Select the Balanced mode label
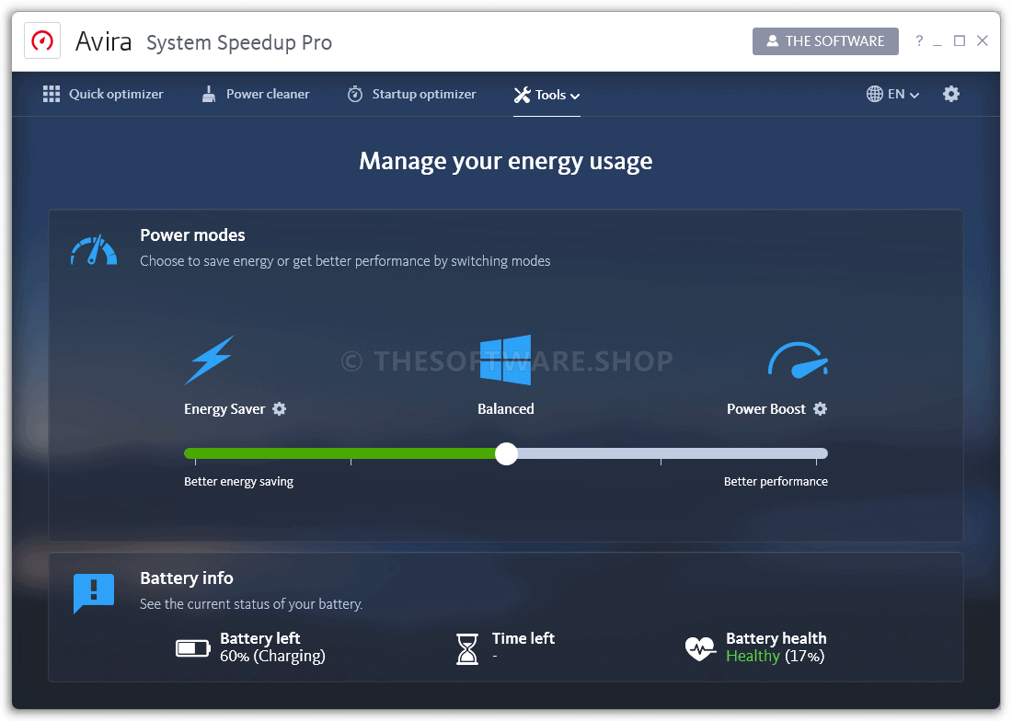The height and width of the screenshot is (721, 1012). (x=505, y=409)
